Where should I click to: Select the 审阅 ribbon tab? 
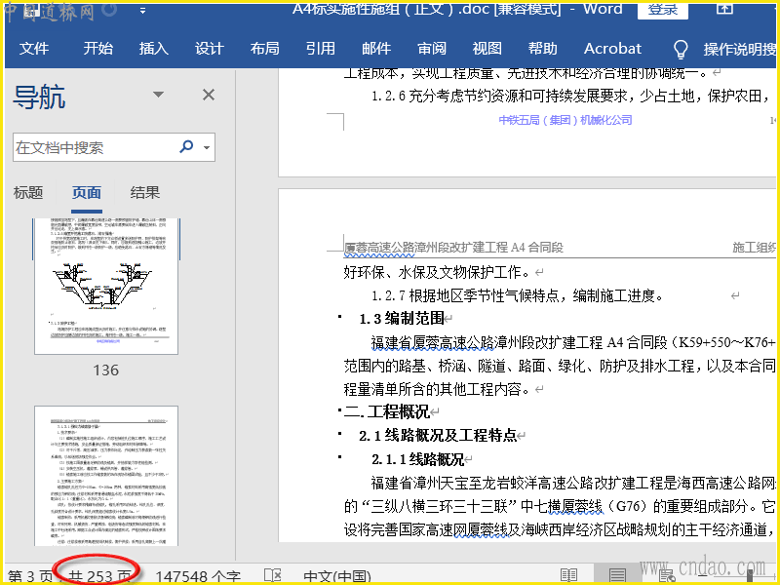pos(432,48)
